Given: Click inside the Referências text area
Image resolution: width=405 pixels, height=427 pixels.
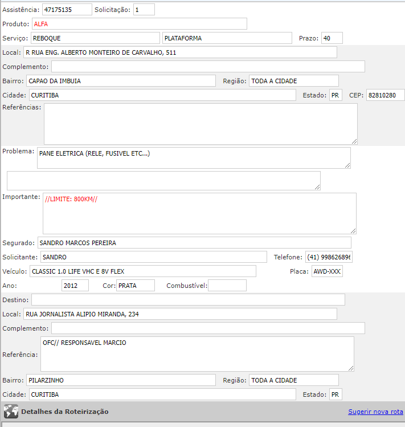Looking at the screenshot, I should [x=201, y=124].
